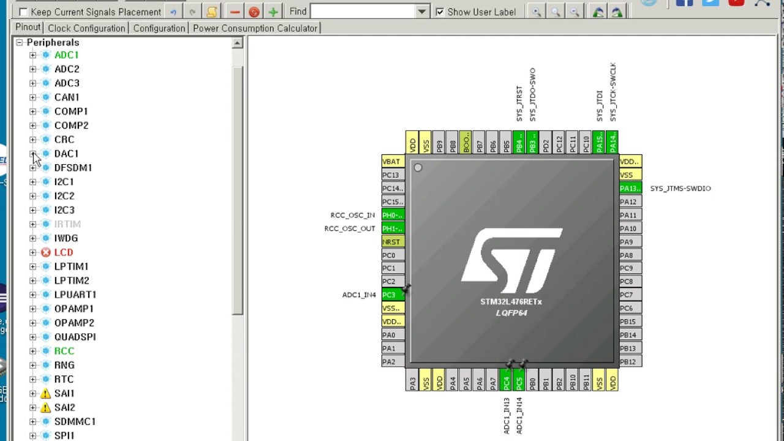This screenshot has height=441, width=784.
Task: Select LPTIM2 in the peripherals list
Action: (72, 281)
